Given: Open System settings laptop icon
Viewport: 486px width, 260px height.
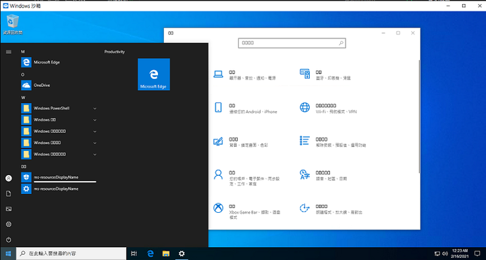Looking at the screenshot, I should (x=218, y=74).
